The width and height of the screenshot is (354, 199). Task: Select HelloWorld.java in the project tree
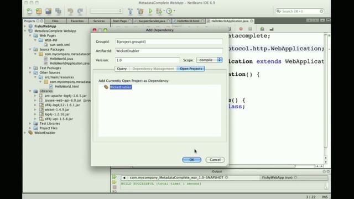click(x=61, y=59)
